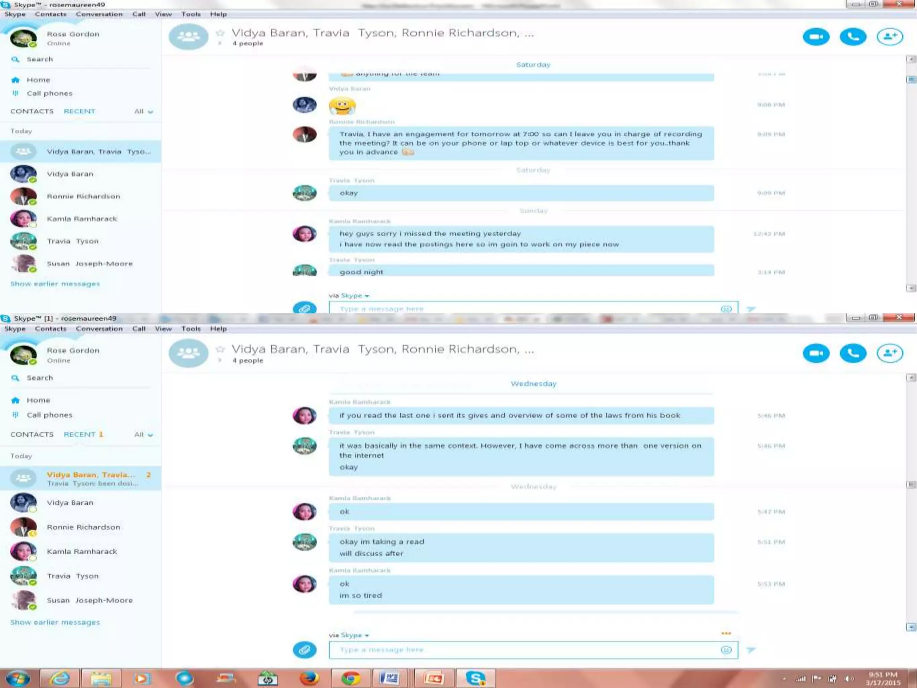The width and height of the screenshot is (917, 688).
Task: Open emoticon picker in bottom message box
Action: pyautogui.click(x=726, y=649)
